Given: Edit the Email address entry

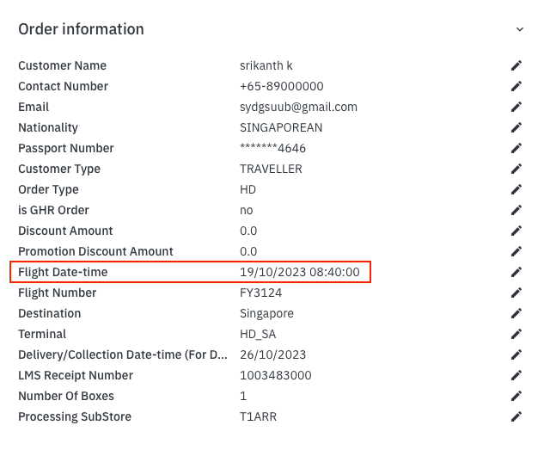Looking at the screenshot, I should coord(516,107).
